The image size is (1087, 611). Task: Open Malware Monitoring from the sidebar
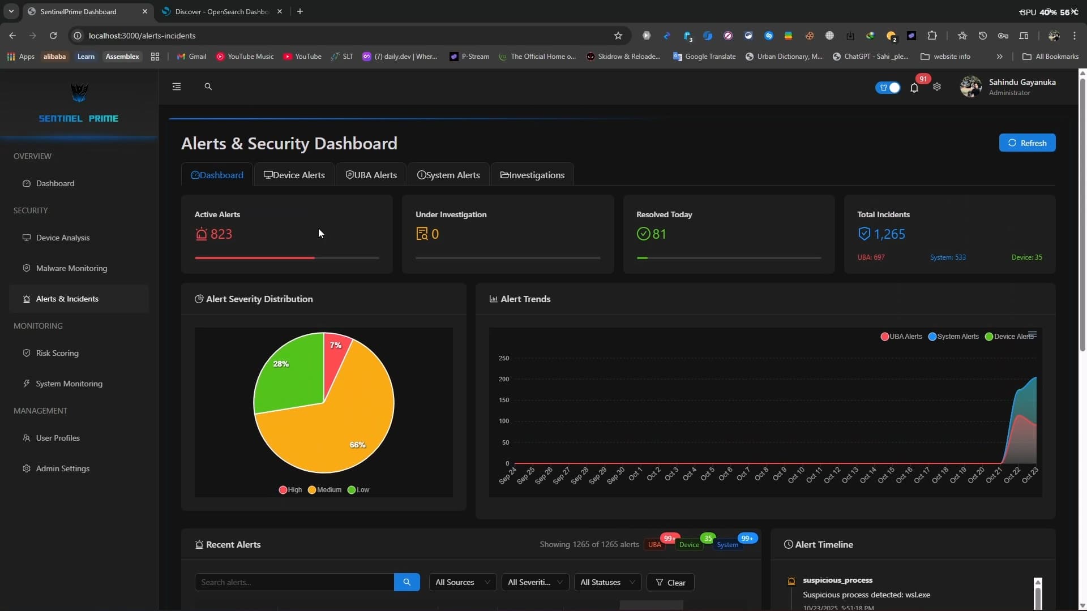[x=71, y=268]
